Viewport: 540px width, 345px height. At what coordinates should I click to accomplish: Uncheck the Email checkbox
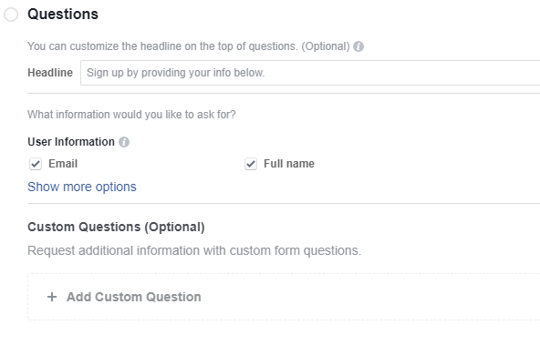(36, 164)
